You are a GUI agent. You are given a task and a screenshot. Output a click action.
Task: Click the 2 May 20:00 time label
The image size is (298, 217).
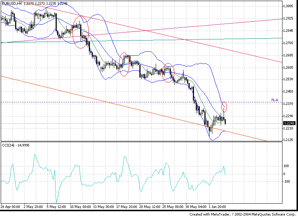[33, 207]
